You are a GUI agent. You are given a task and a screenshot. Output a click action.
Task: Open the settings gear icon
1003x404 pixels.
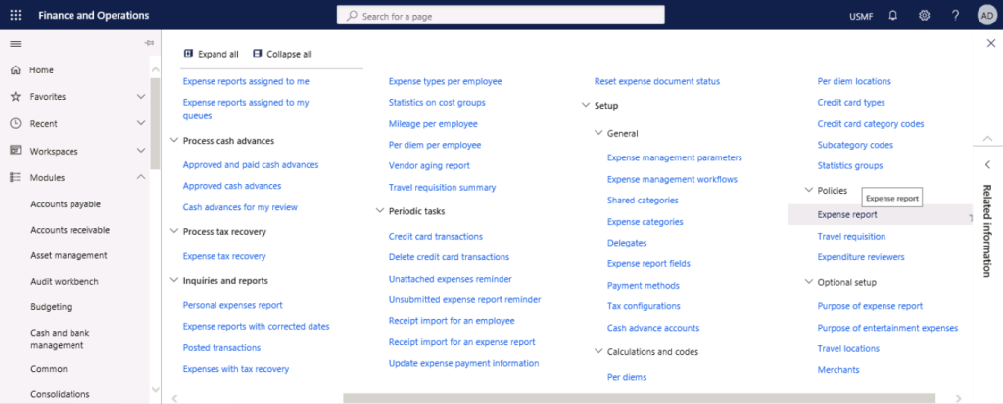click(x=924, y=16)
